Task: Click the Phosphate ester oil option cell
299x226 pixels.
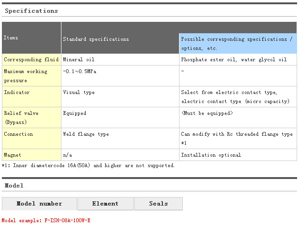Action: [x=234, y=60]
